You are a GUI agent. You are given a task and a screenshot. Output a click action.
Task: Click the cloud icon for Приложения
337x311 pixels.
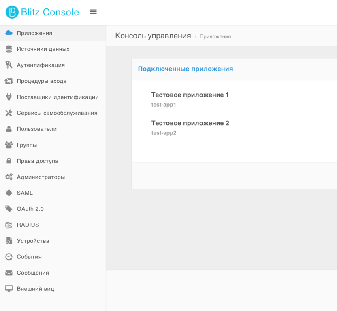click(9, 33)
